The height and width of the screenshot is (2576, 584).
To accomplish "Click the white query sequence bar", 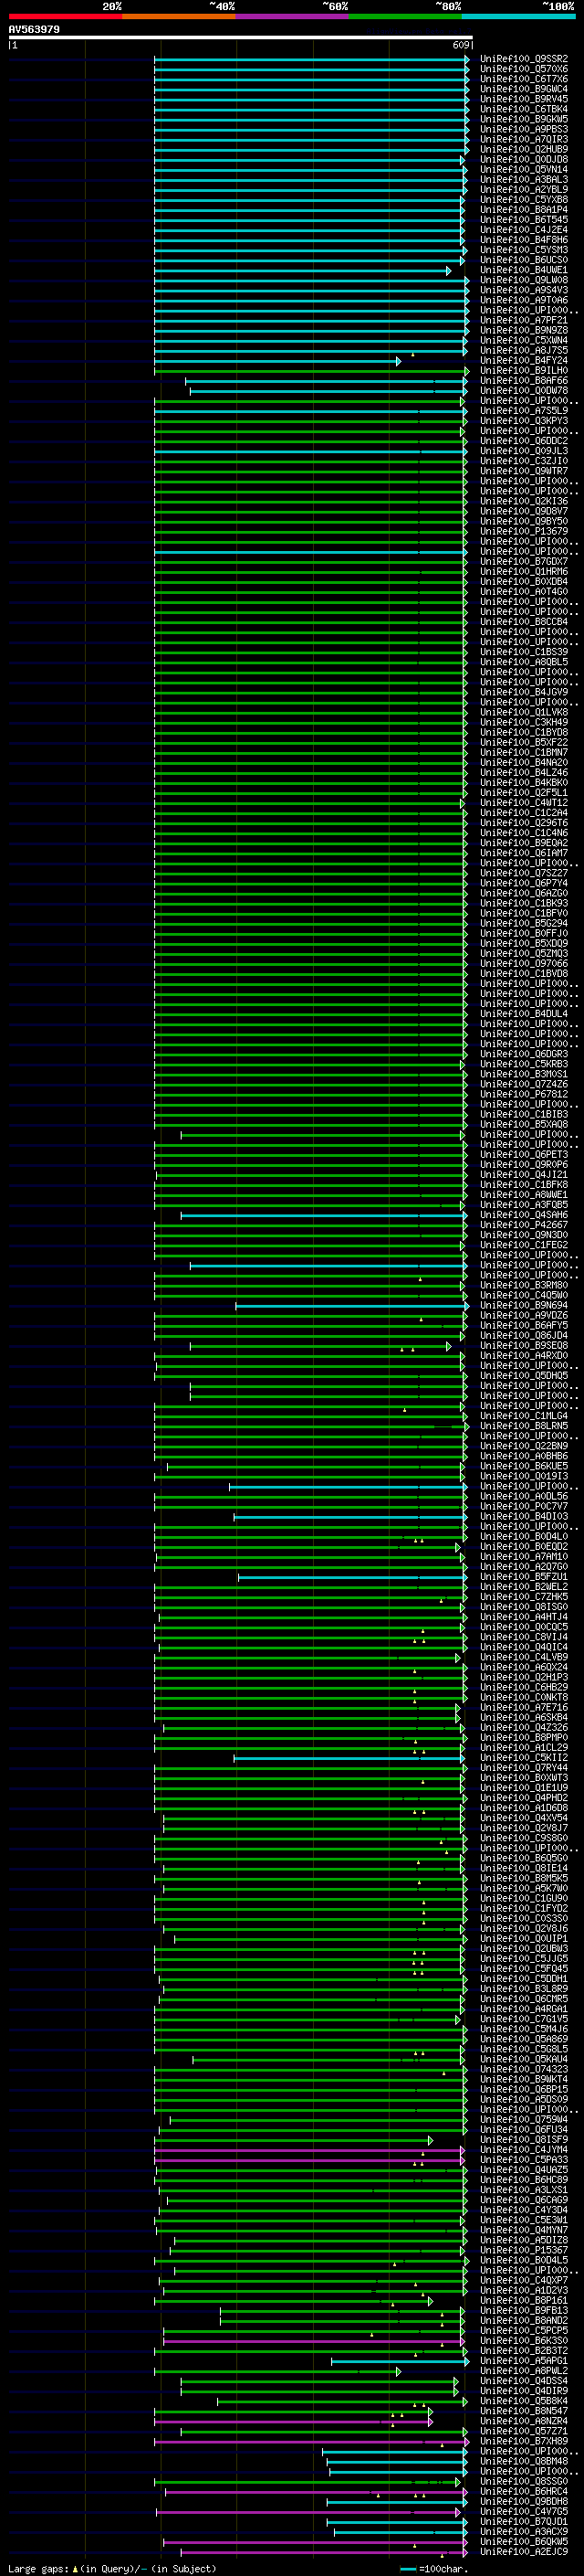I will 241,37.
